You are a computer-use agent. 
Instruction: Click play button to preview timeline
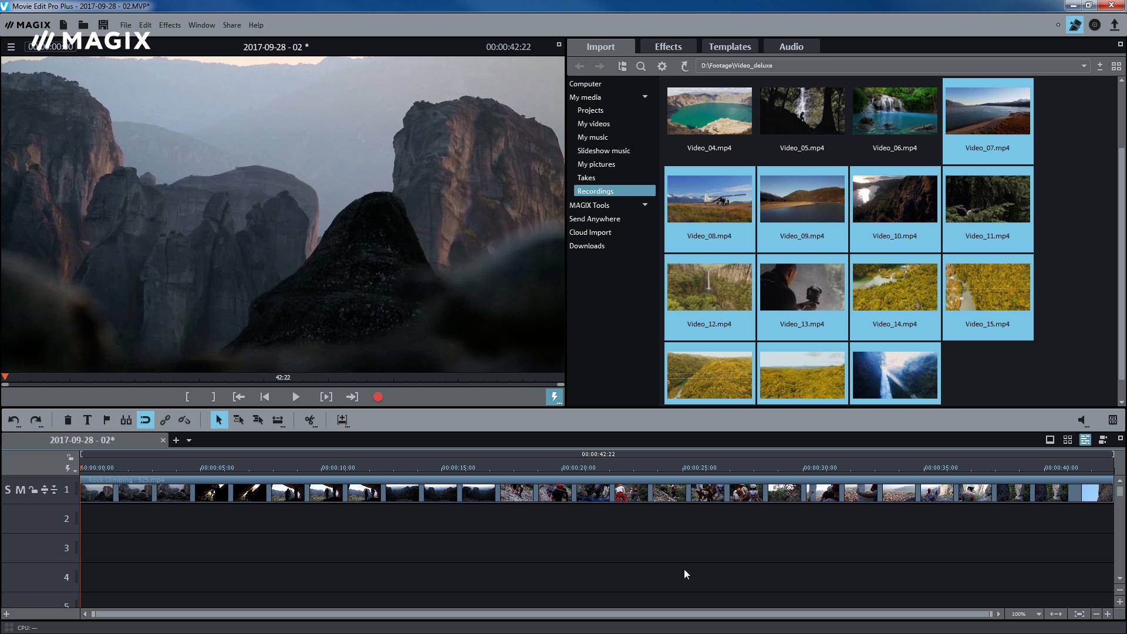295,396
